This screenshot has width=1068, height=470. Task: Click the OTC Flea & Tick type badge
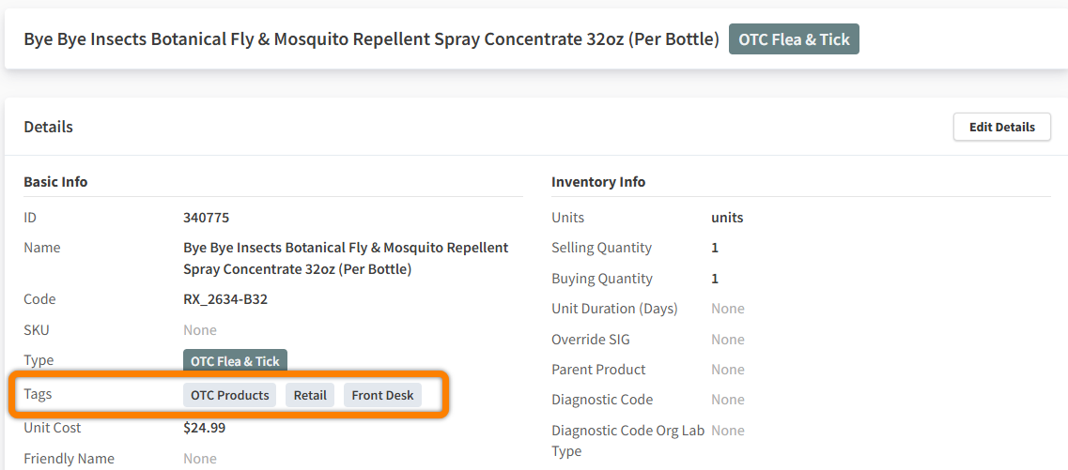tap(235, 361)
